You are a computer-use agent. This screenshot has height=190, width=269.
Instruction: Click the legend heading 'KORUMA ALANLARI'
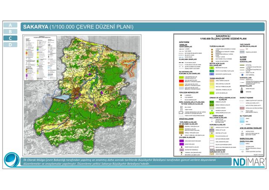[217, 124]
